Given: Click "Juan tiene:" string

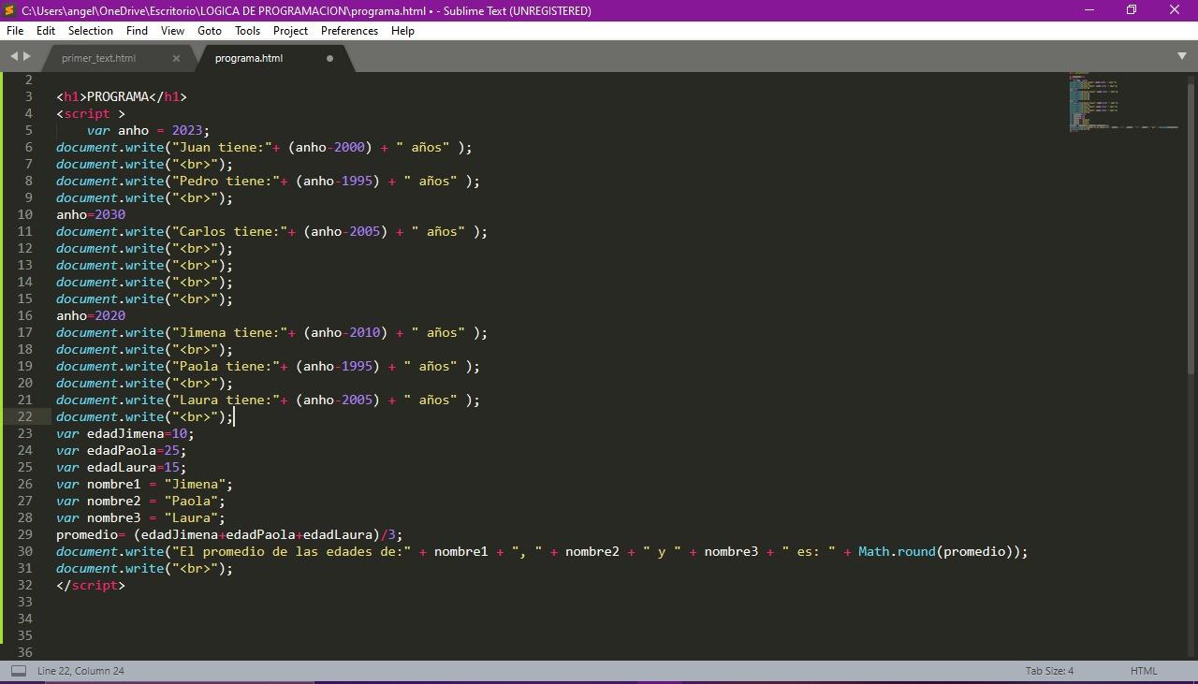Looking at the screenshot, I should point(222,147).
